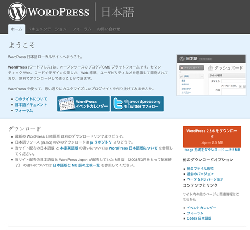Open the dashboard screenshot thumbnail

(211, 75)
